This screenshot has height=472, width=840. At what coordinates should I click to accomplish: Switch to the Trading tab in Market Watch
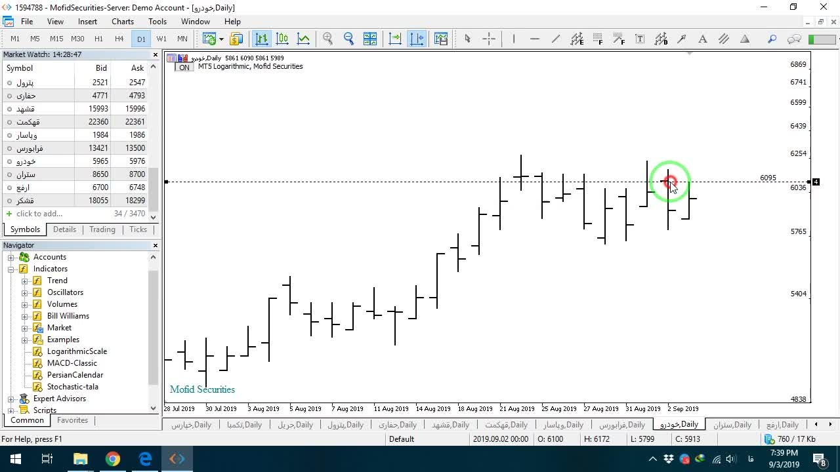(102, 229)
